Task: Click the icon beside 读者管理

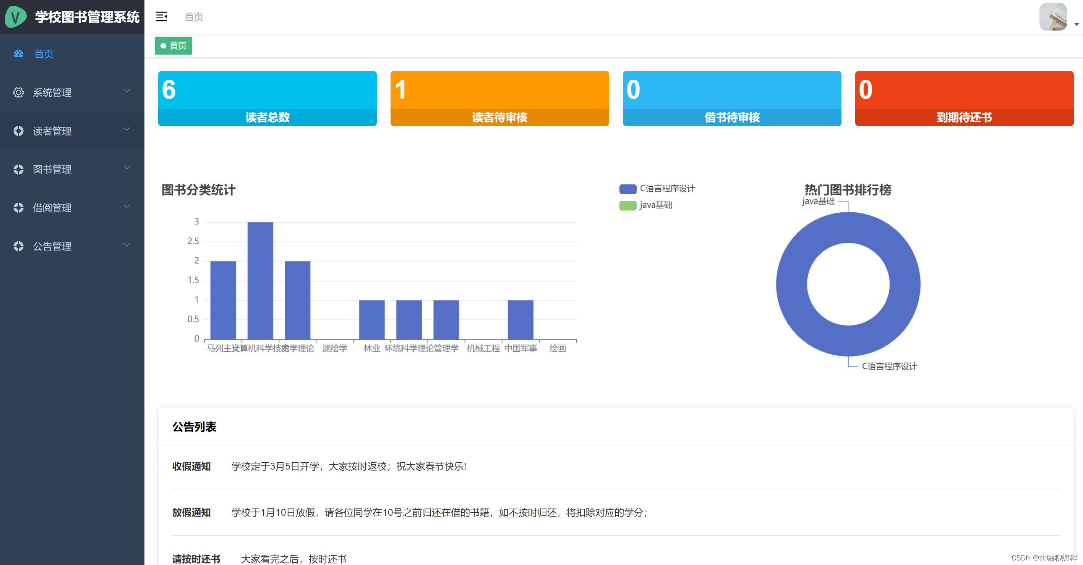Action: click(x=18, y=131)
